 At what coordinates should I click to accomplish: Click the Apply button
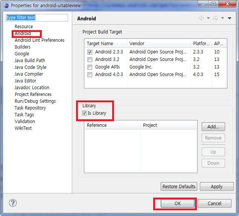click(216, 186)
